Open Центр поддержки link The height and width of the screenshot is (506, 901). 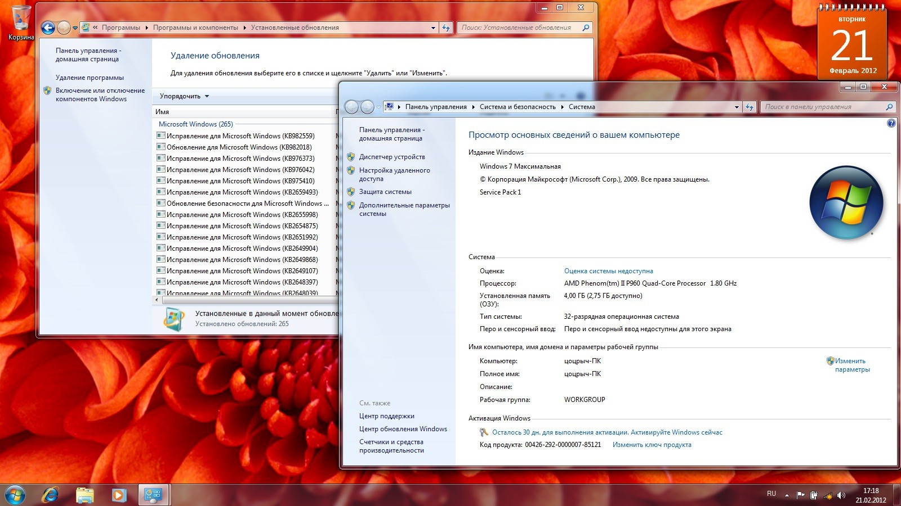point(387,416)
